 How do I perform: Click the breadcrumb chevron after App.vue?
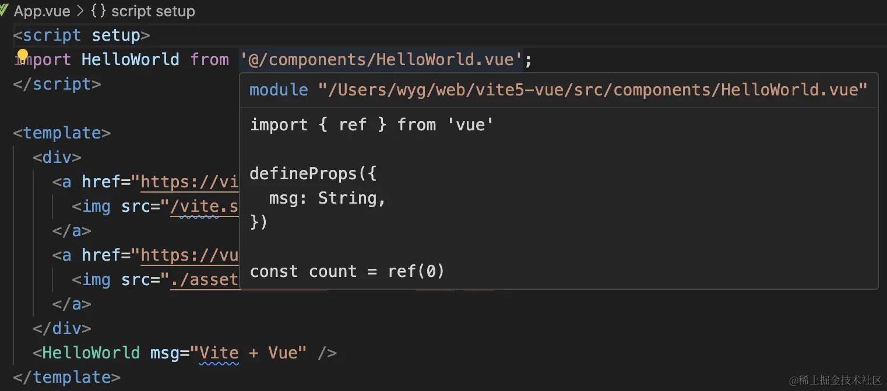pyautogui.click(x=80, y=11)
